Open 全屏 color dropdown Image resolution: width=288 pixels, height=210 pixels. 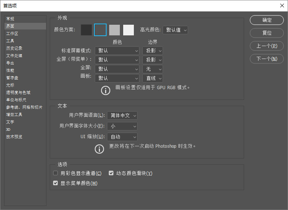point(117,69)
